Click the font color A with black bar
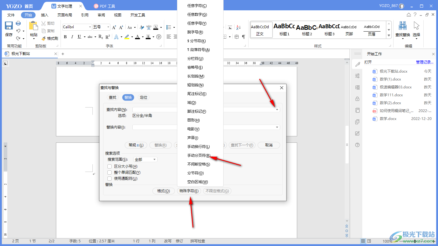This screenshot has width=438, height=246. [x=137, y=37]
